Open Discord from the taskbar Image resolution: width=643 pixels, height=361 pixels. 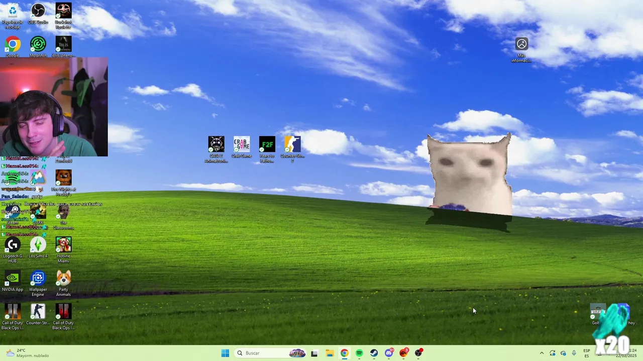389,353
